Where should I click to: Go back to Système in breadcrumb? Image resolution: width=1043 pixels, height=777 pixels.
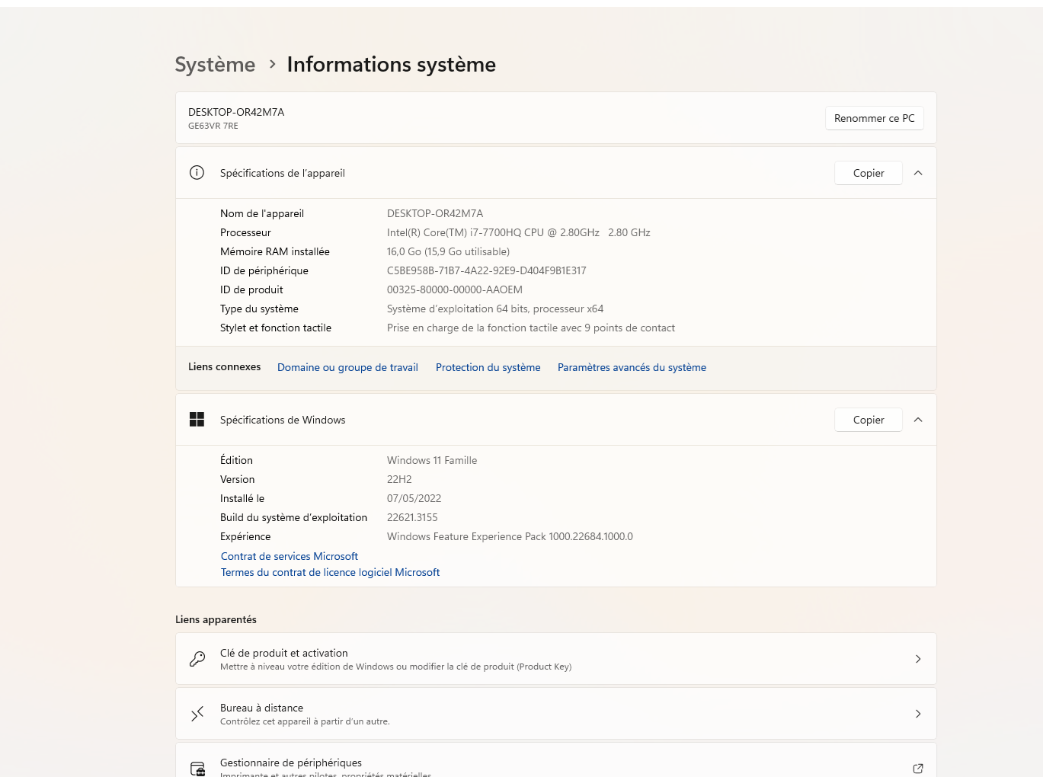coord(215,65)
